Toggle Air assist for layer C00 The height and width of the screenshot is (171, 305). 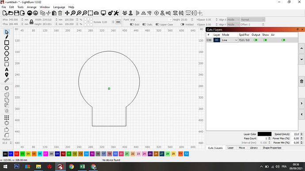tap(283, 40)
